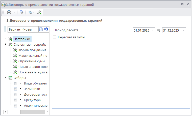Viewport: 192px width, 116px height.
Task: Click the refresh gears toolbar icon
Action: [30, 12]
